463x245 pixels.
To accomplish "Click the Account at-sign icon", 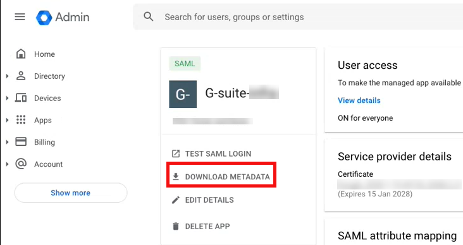I will coord(21,164).
